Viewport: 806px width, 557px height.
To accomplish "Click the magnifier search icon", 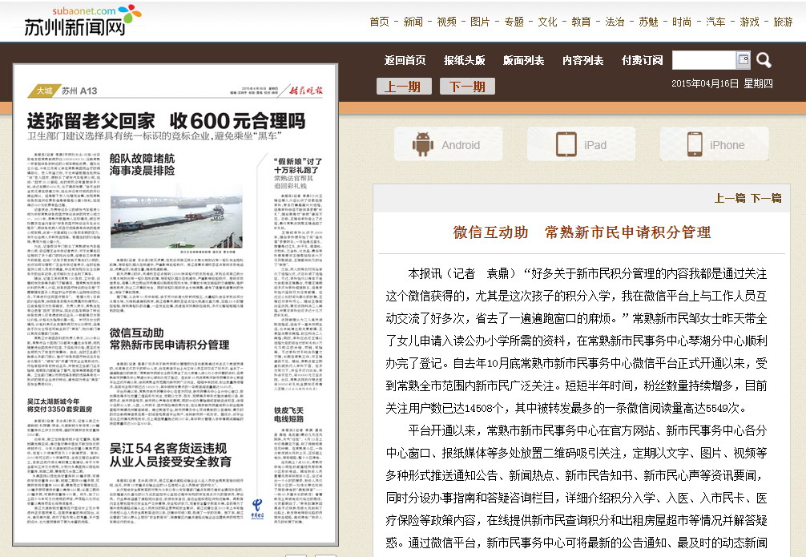I will point(764,60).
